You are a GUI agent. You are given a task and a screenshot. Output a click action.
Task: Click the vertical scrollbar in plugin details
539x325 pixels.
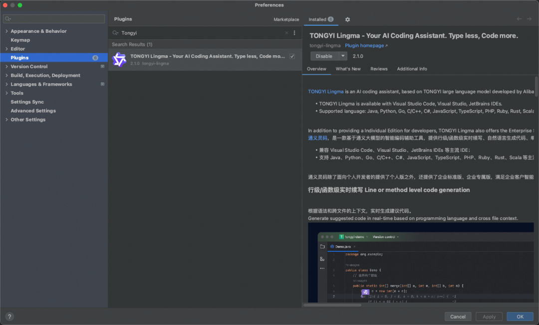click(536, 87)
